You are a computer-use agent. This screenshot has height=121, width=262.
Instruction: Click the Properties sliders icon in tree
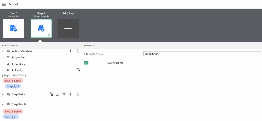click(8, 57)
